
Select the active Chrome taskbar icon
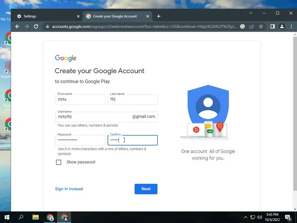coord(64,217)
